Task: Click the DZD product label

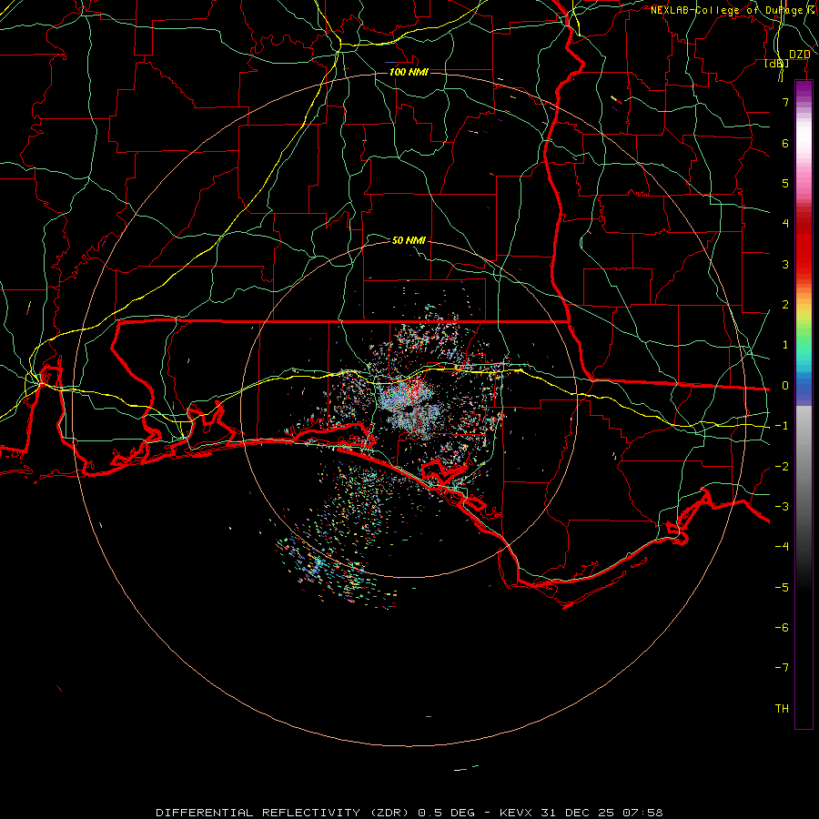Action: pos(800,55)
